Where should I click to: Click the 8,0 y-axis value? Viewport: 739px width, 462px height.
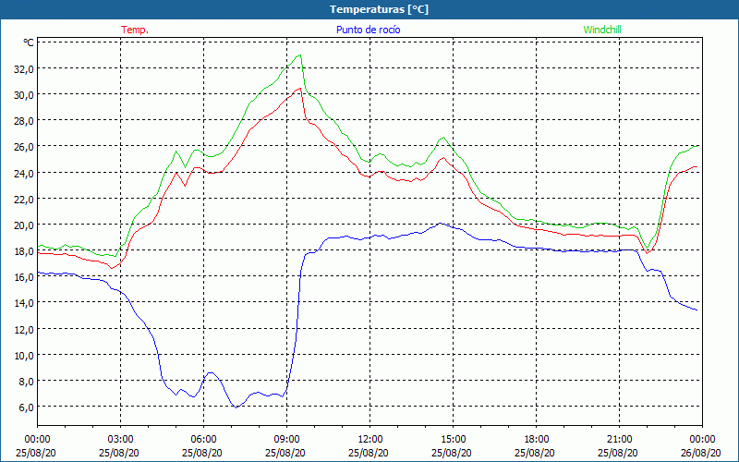(x=27, y=381)
